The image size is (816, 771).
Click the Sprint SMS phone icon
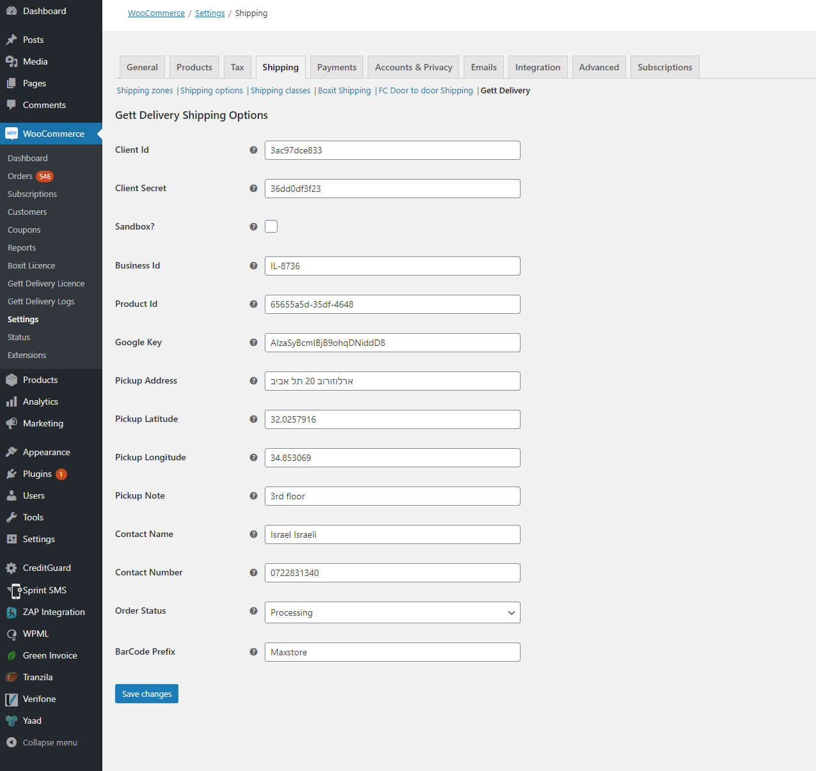[15, 590]
